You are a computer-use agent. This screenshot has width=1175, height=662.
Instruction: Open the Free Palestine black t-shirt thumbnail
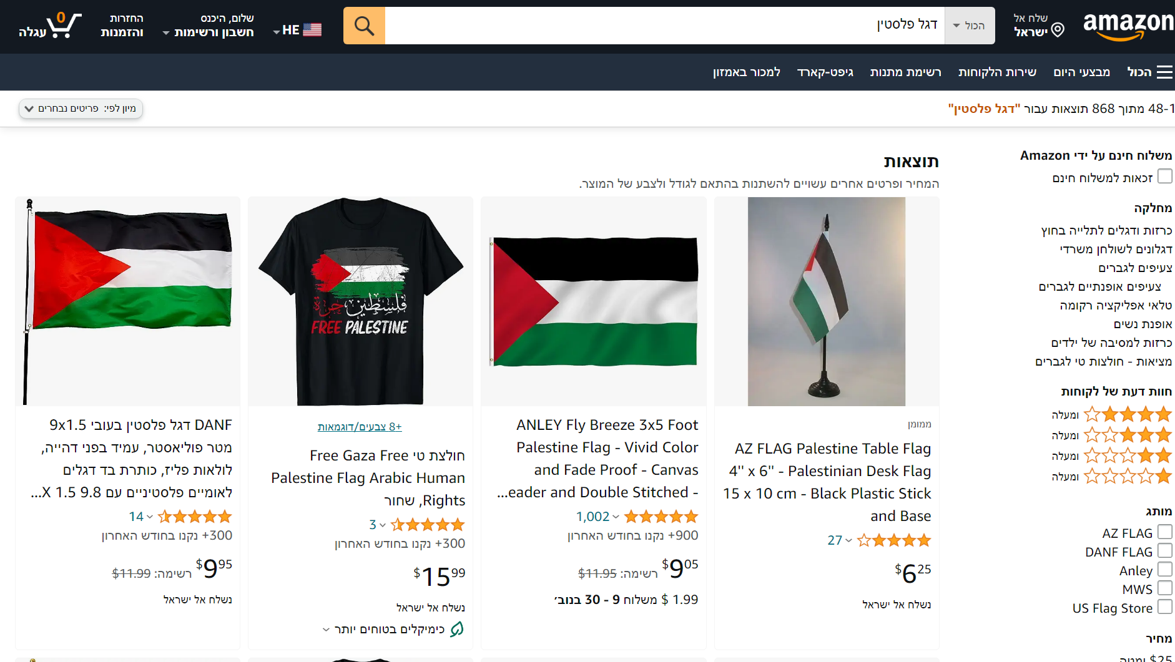[x=361, y=301]
